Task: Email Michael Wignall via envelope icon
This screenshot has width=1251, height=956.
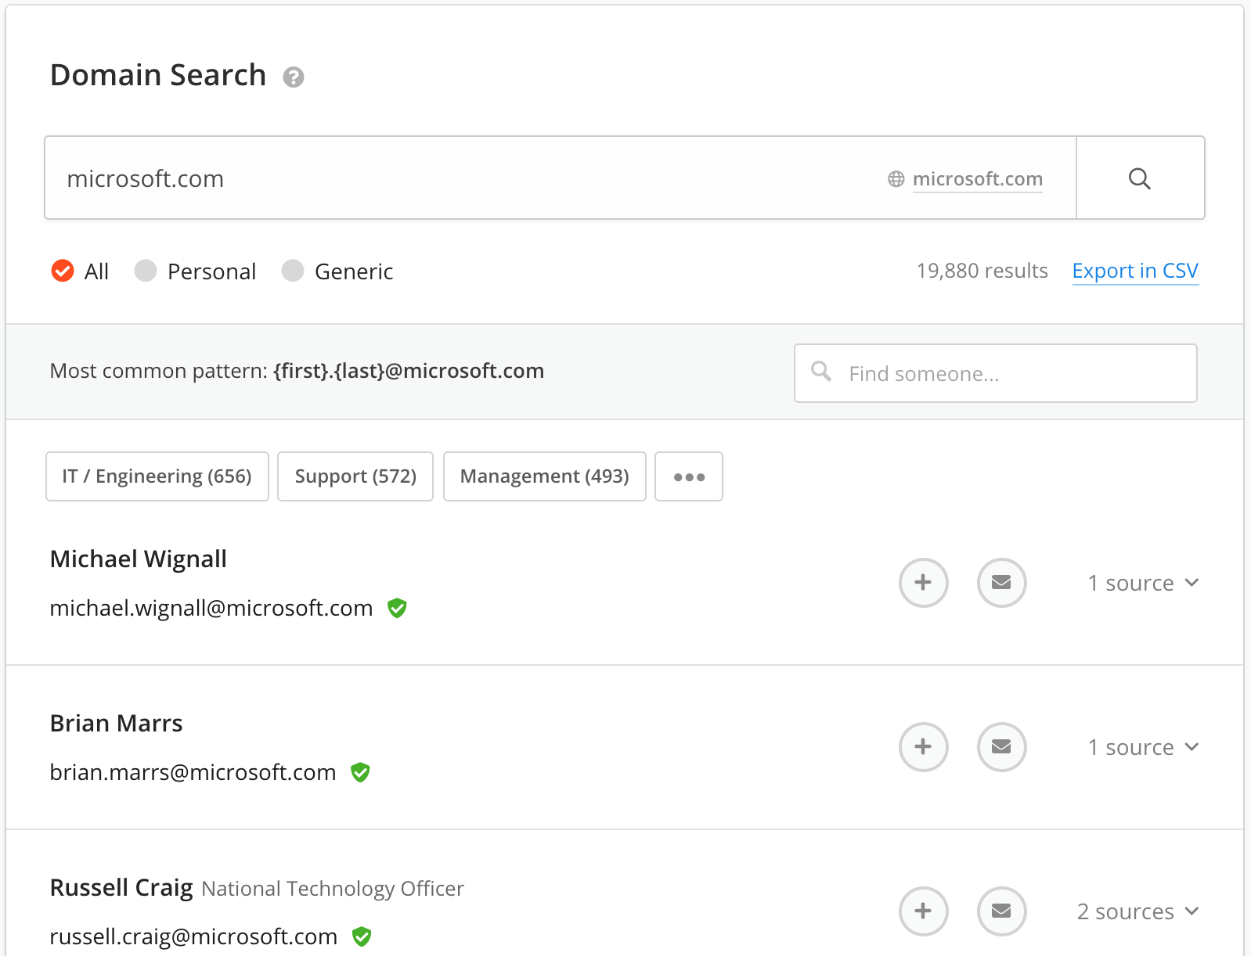Action: [x=1002, y=583]
